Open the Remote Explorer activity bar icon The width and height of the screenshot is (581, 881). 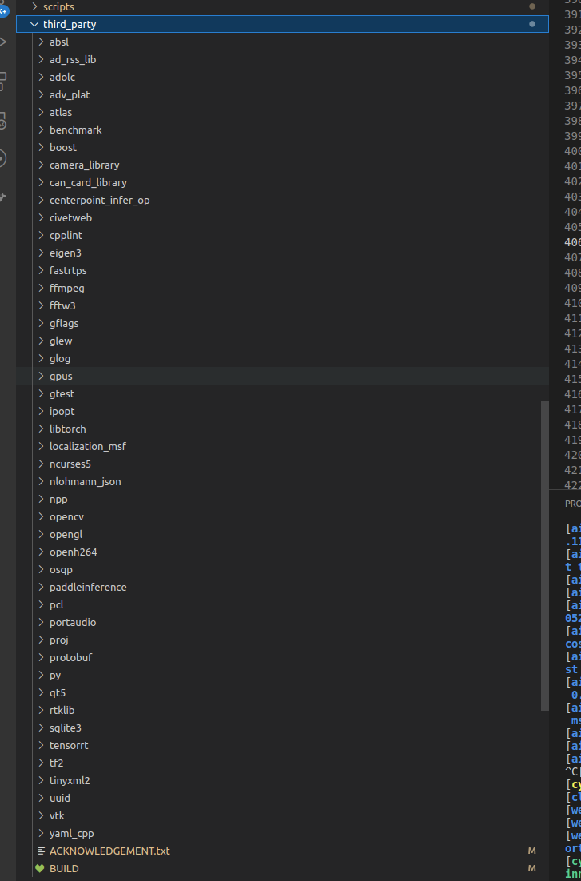tap(2, 120)
